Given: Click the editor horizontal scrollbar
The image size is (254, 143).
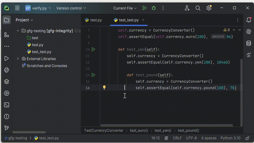Looking at the screenshot, I should (x=167, y=125).
